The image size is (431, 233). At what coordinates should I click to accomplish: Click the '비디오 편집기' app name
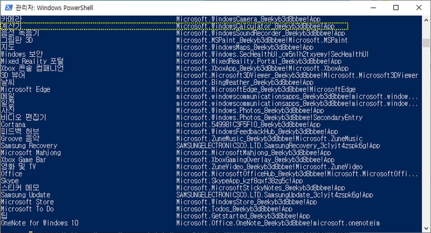click(24, 118)
